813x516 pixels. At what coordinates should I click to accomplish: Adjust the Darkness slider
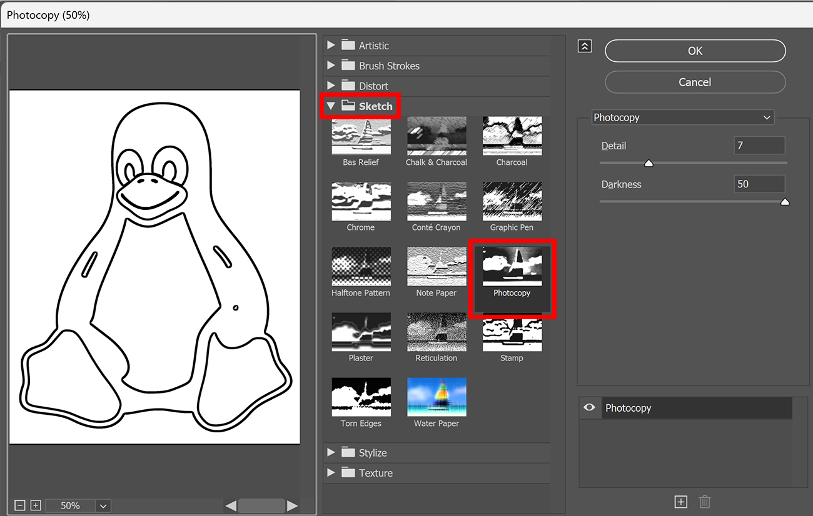pos(785,201)
